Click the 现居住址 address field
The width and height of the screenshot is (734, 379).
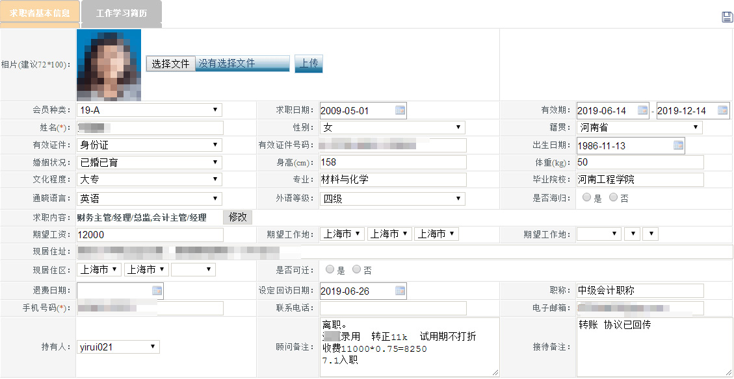pyautogui.click(x=405, y=252)
